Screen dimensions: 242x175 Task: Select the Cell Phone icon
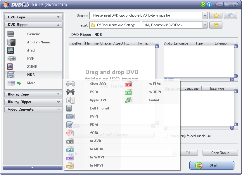click(69, 108)
